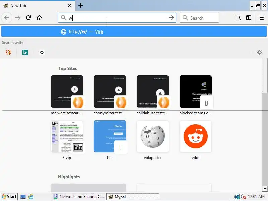The image size is (268, 201).
Task: Click the Forward navigation arrow
Action: pyautogui.click(x=18, y=18)
